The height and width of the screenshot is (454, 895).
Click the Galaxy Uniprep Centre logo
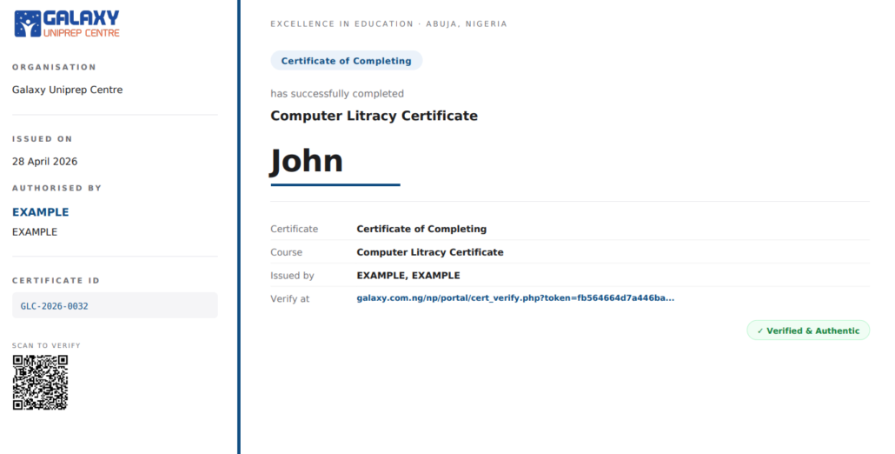67,23
